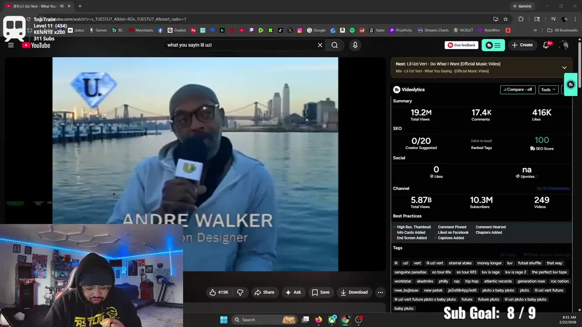Open the Spotify bookmark icon

(352, 30)
